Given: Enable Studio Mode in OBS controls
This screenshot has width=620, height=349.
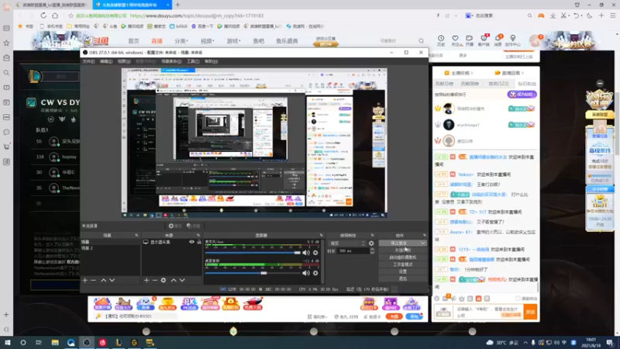Looking at the screenshot, I should 402,264.
